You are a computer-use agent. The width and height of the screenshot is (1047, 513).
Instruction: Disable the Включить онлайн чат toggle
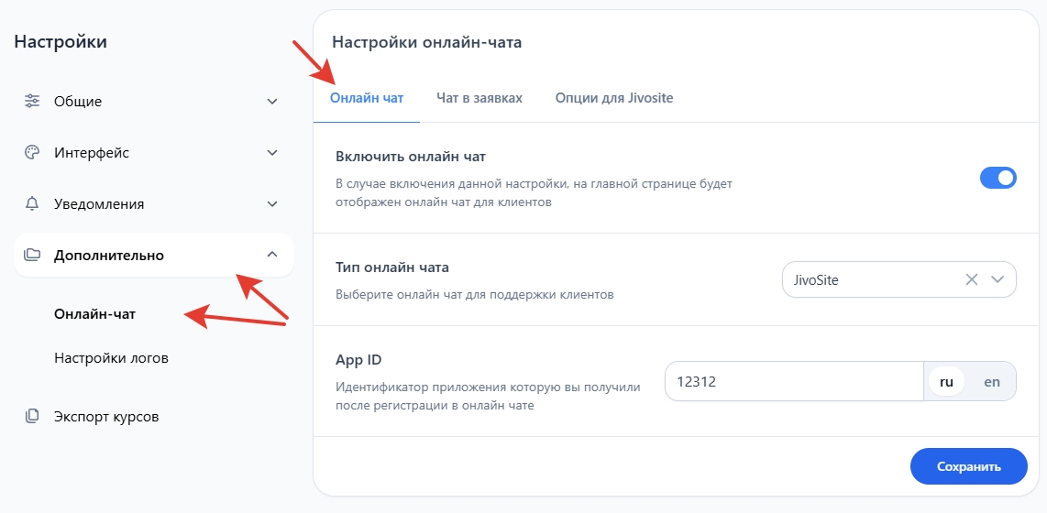(998, 178)
